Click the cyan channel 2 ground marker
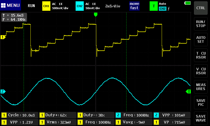210x126 pixels. point(3,91)
